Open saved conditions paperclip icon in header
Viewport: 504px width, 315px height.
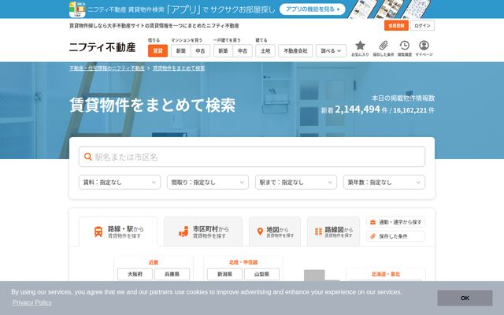[384, 49]
